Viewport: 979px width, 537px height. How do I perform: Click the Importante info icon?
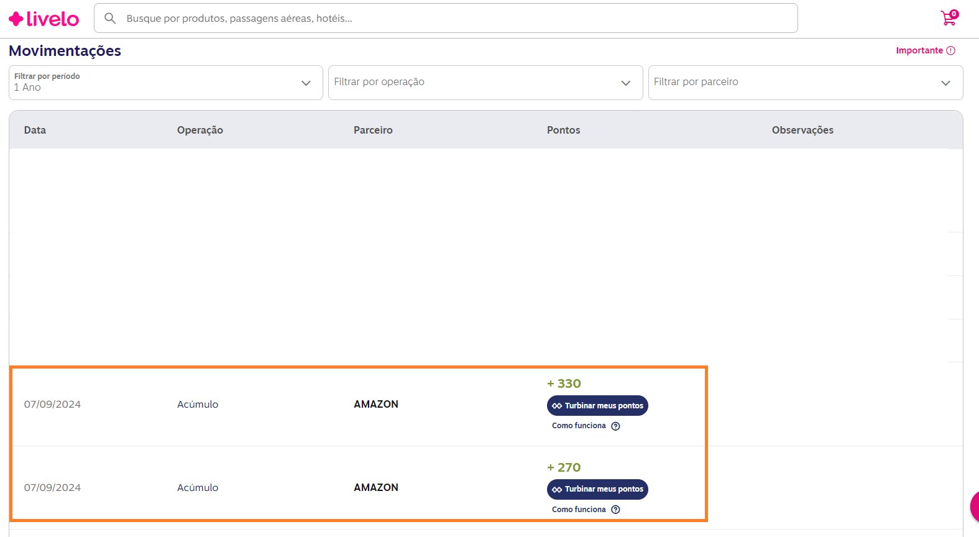click(x=950, y=50)
